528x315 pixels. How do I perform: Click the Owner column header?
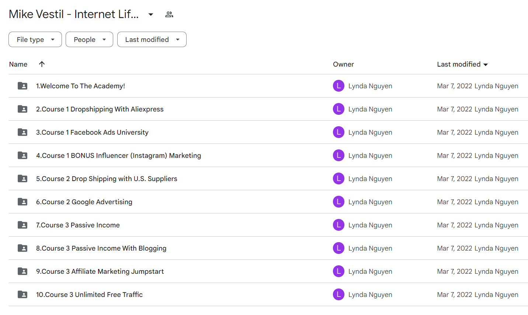(x=343, y=64)
